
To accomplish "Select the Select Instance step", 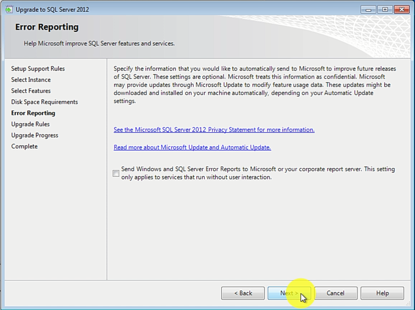I will click(x=31, y=80).
